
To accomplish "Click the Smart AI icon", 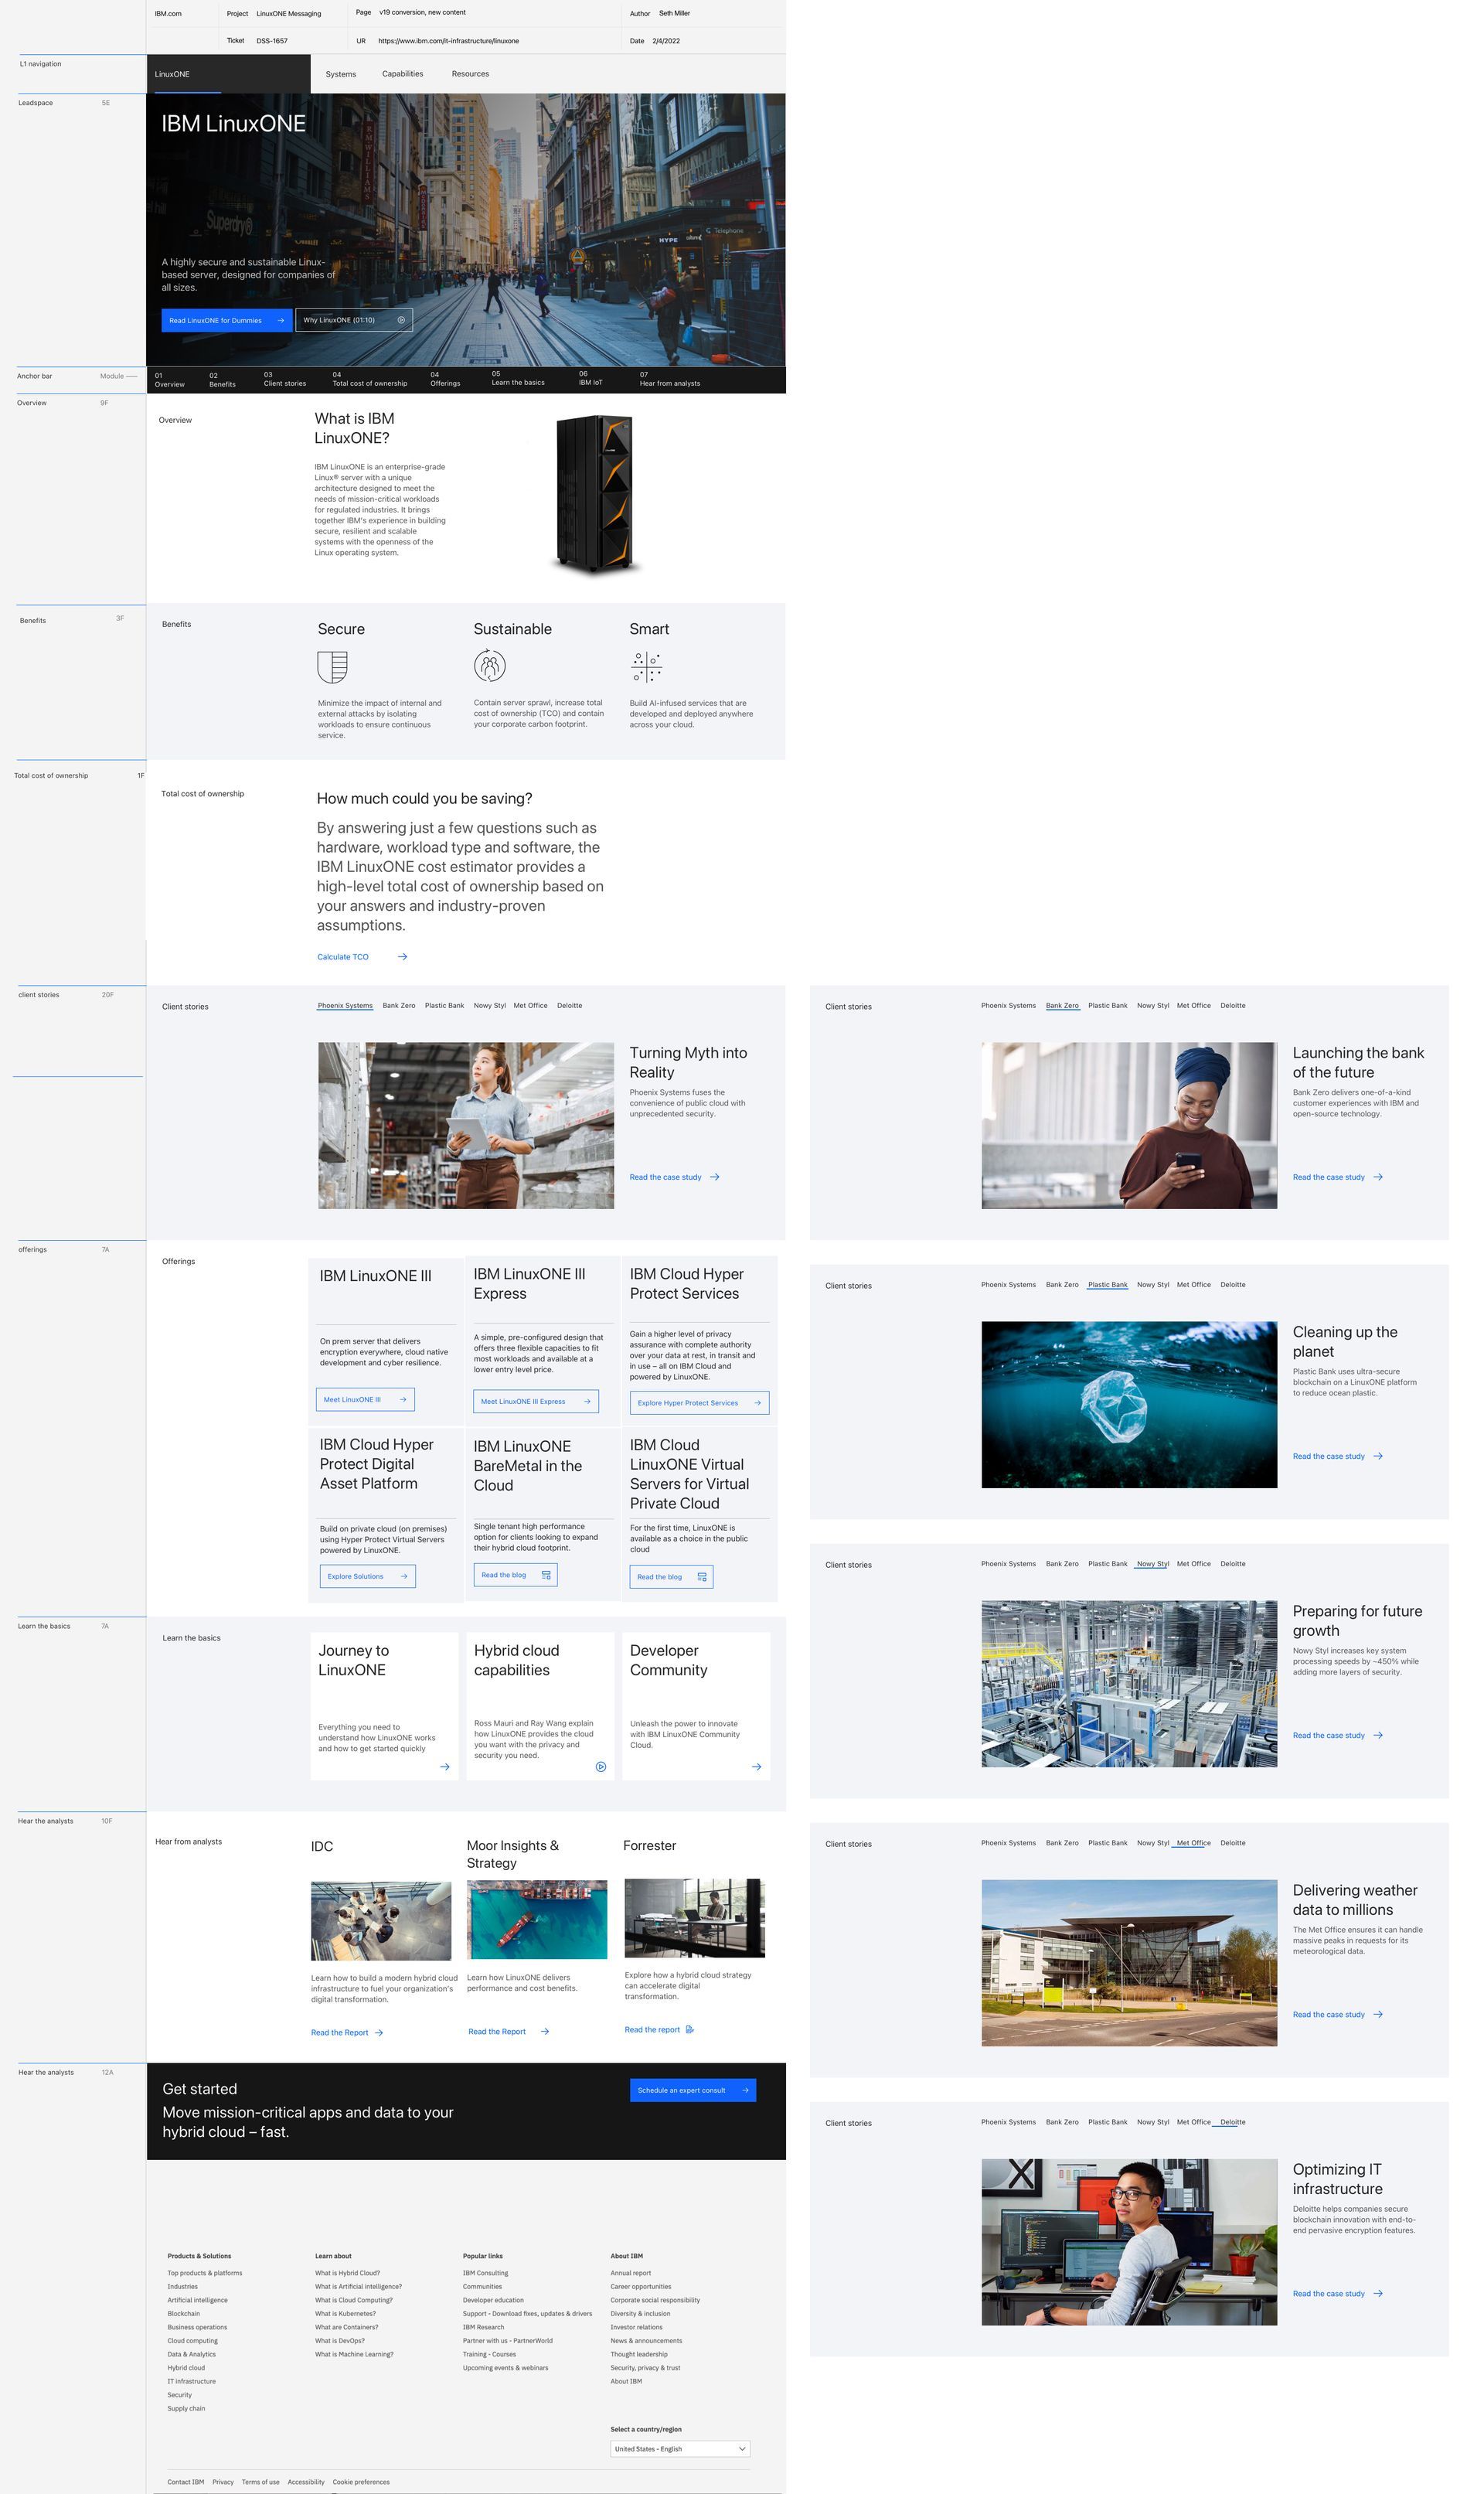I will [647, 667].
